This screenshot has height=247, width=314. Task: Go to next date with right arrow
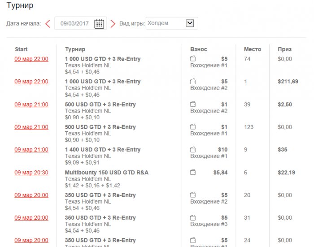(113, 24)
